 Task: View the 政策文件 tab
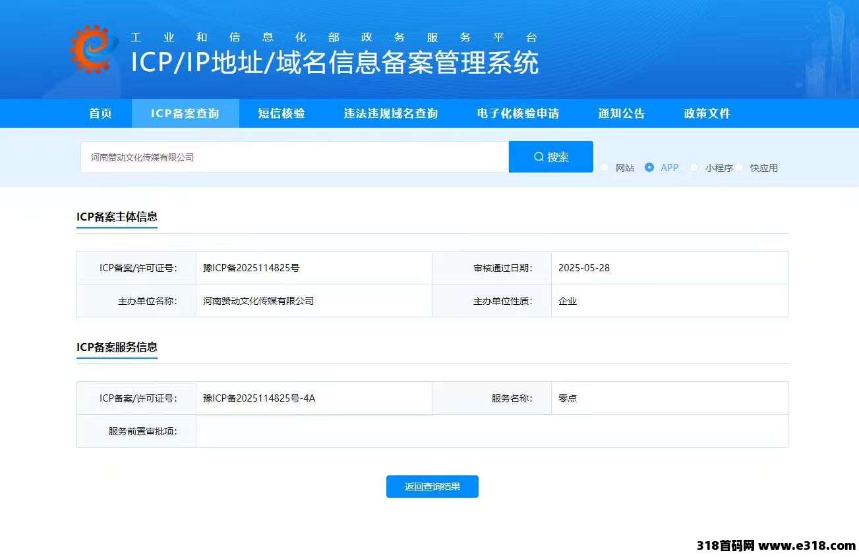[x=707, y=113]
